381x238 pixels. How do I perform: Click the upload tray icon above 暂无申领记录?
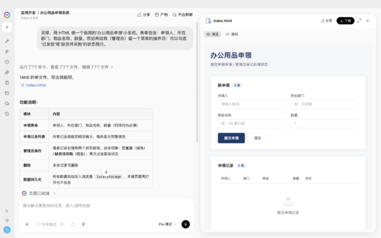coord(288,201)
